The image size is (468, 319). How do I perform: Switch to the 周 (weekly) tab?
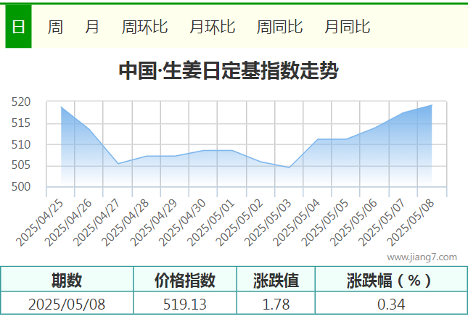click(x=55, y=27)
